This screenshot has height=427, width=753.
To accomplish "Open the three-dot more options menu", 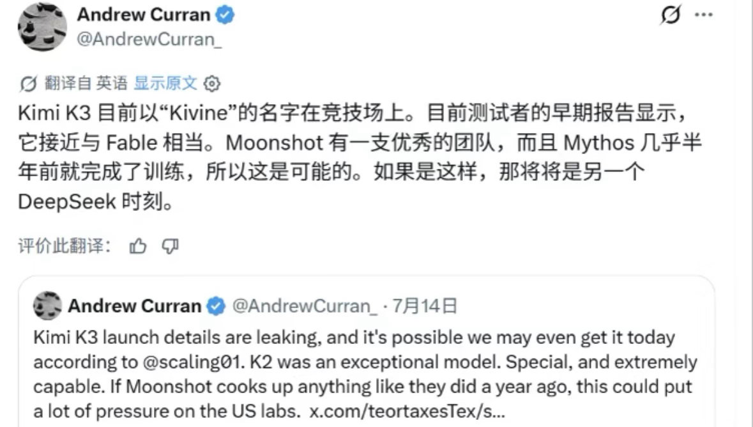I will point(704,15).
